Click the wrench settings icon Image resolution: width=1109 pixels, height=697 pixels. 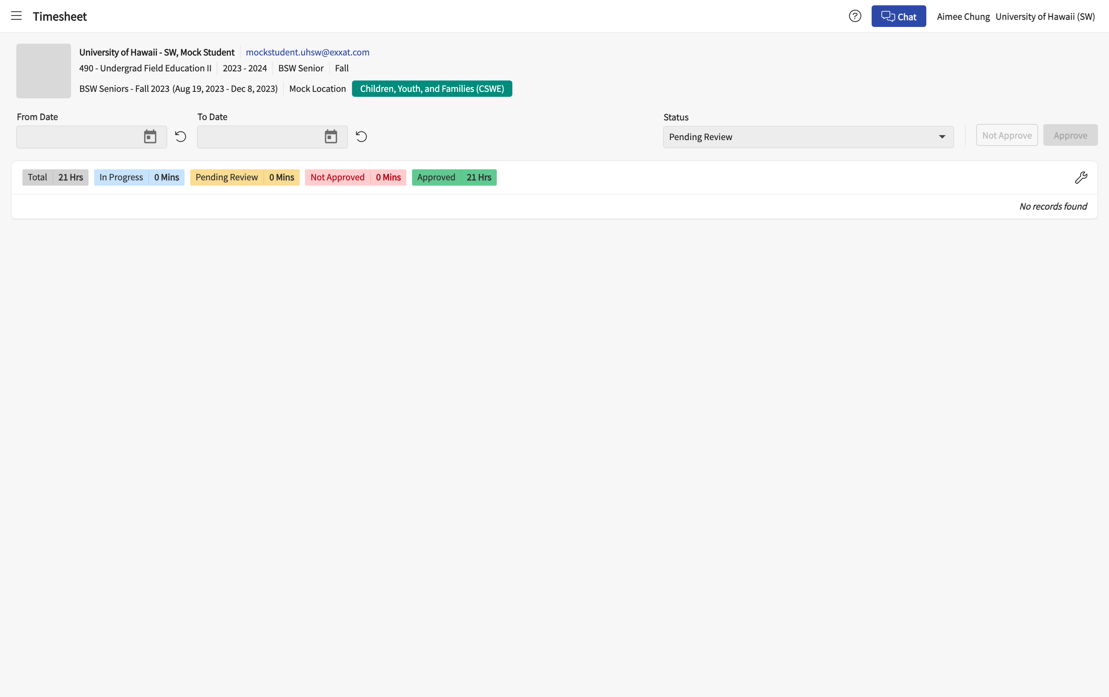click(x=1081, y=177)
